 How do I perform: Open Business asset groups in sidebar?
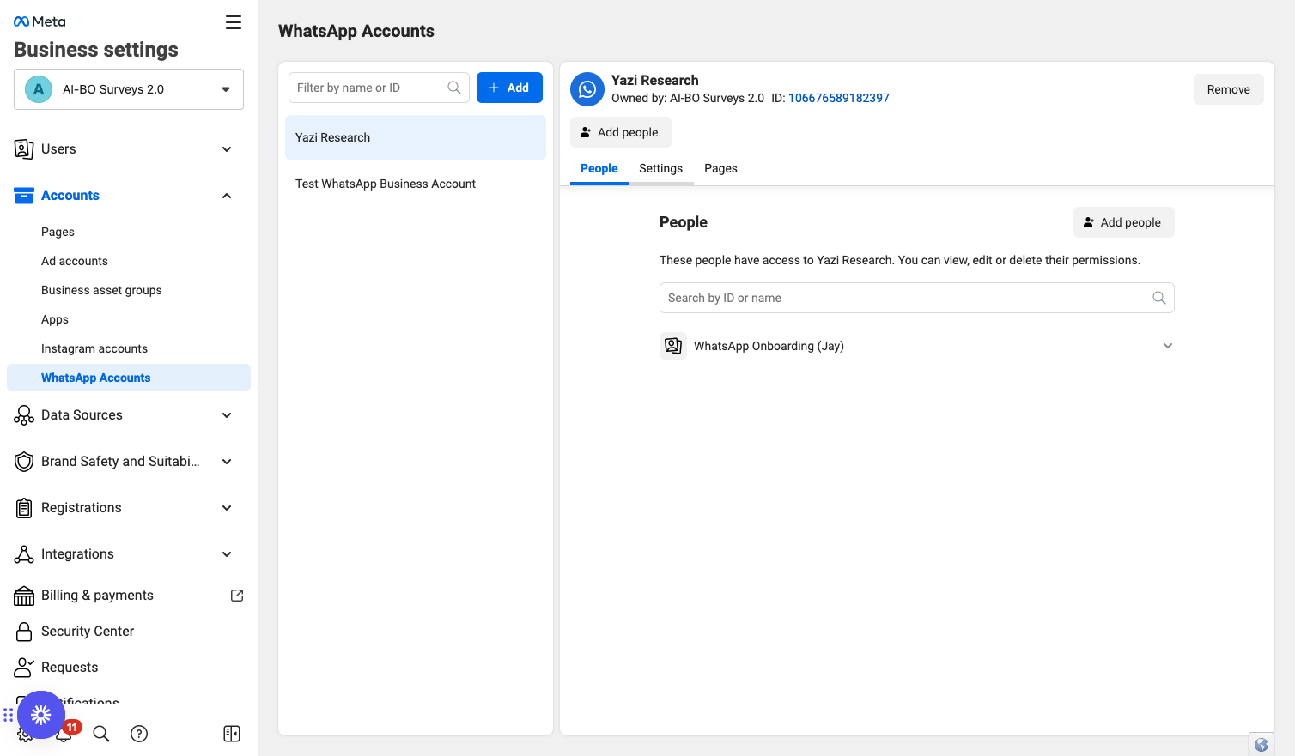coord(101,290)
